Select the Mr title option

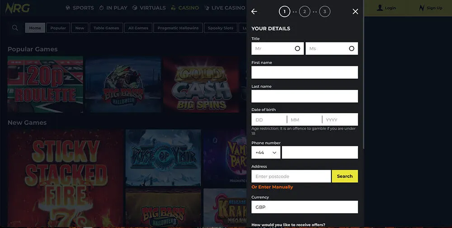[278, 48]
